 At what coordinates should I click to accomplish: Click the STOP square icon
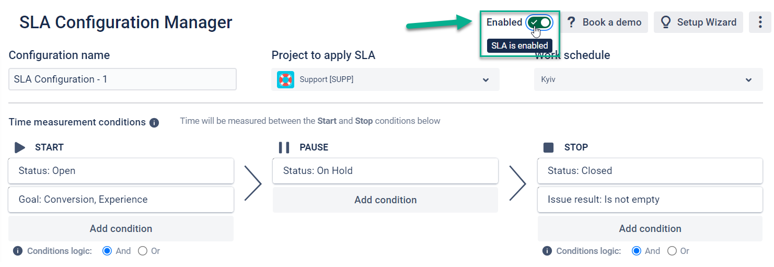point(548,147)
